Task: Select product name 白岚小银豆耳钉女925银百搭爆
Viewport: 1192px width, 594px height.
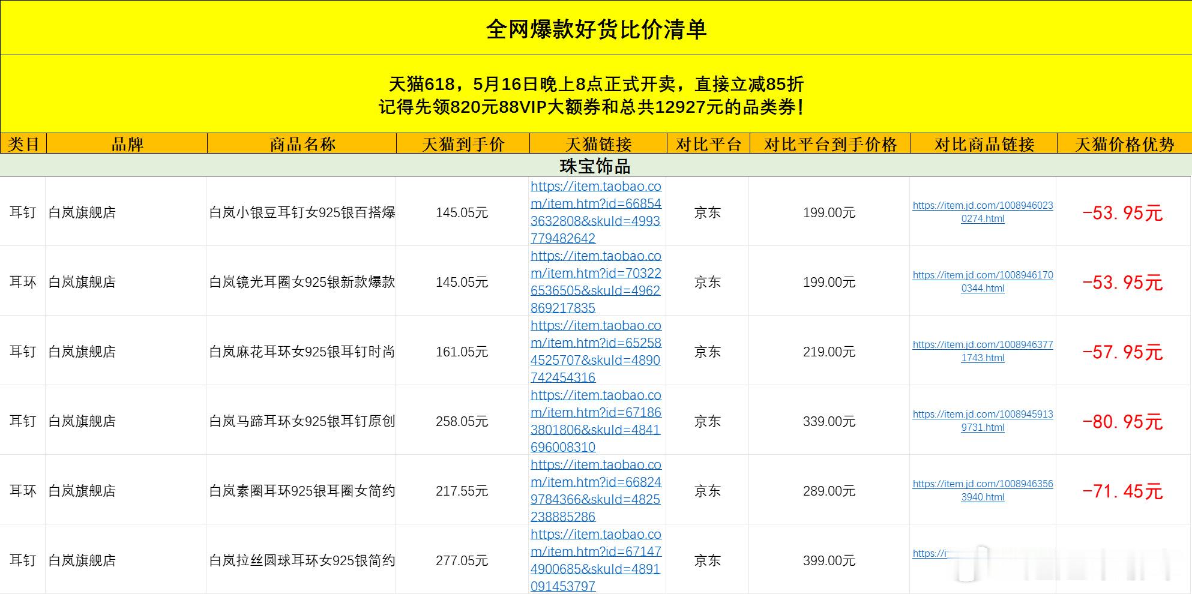Action: 302,212
